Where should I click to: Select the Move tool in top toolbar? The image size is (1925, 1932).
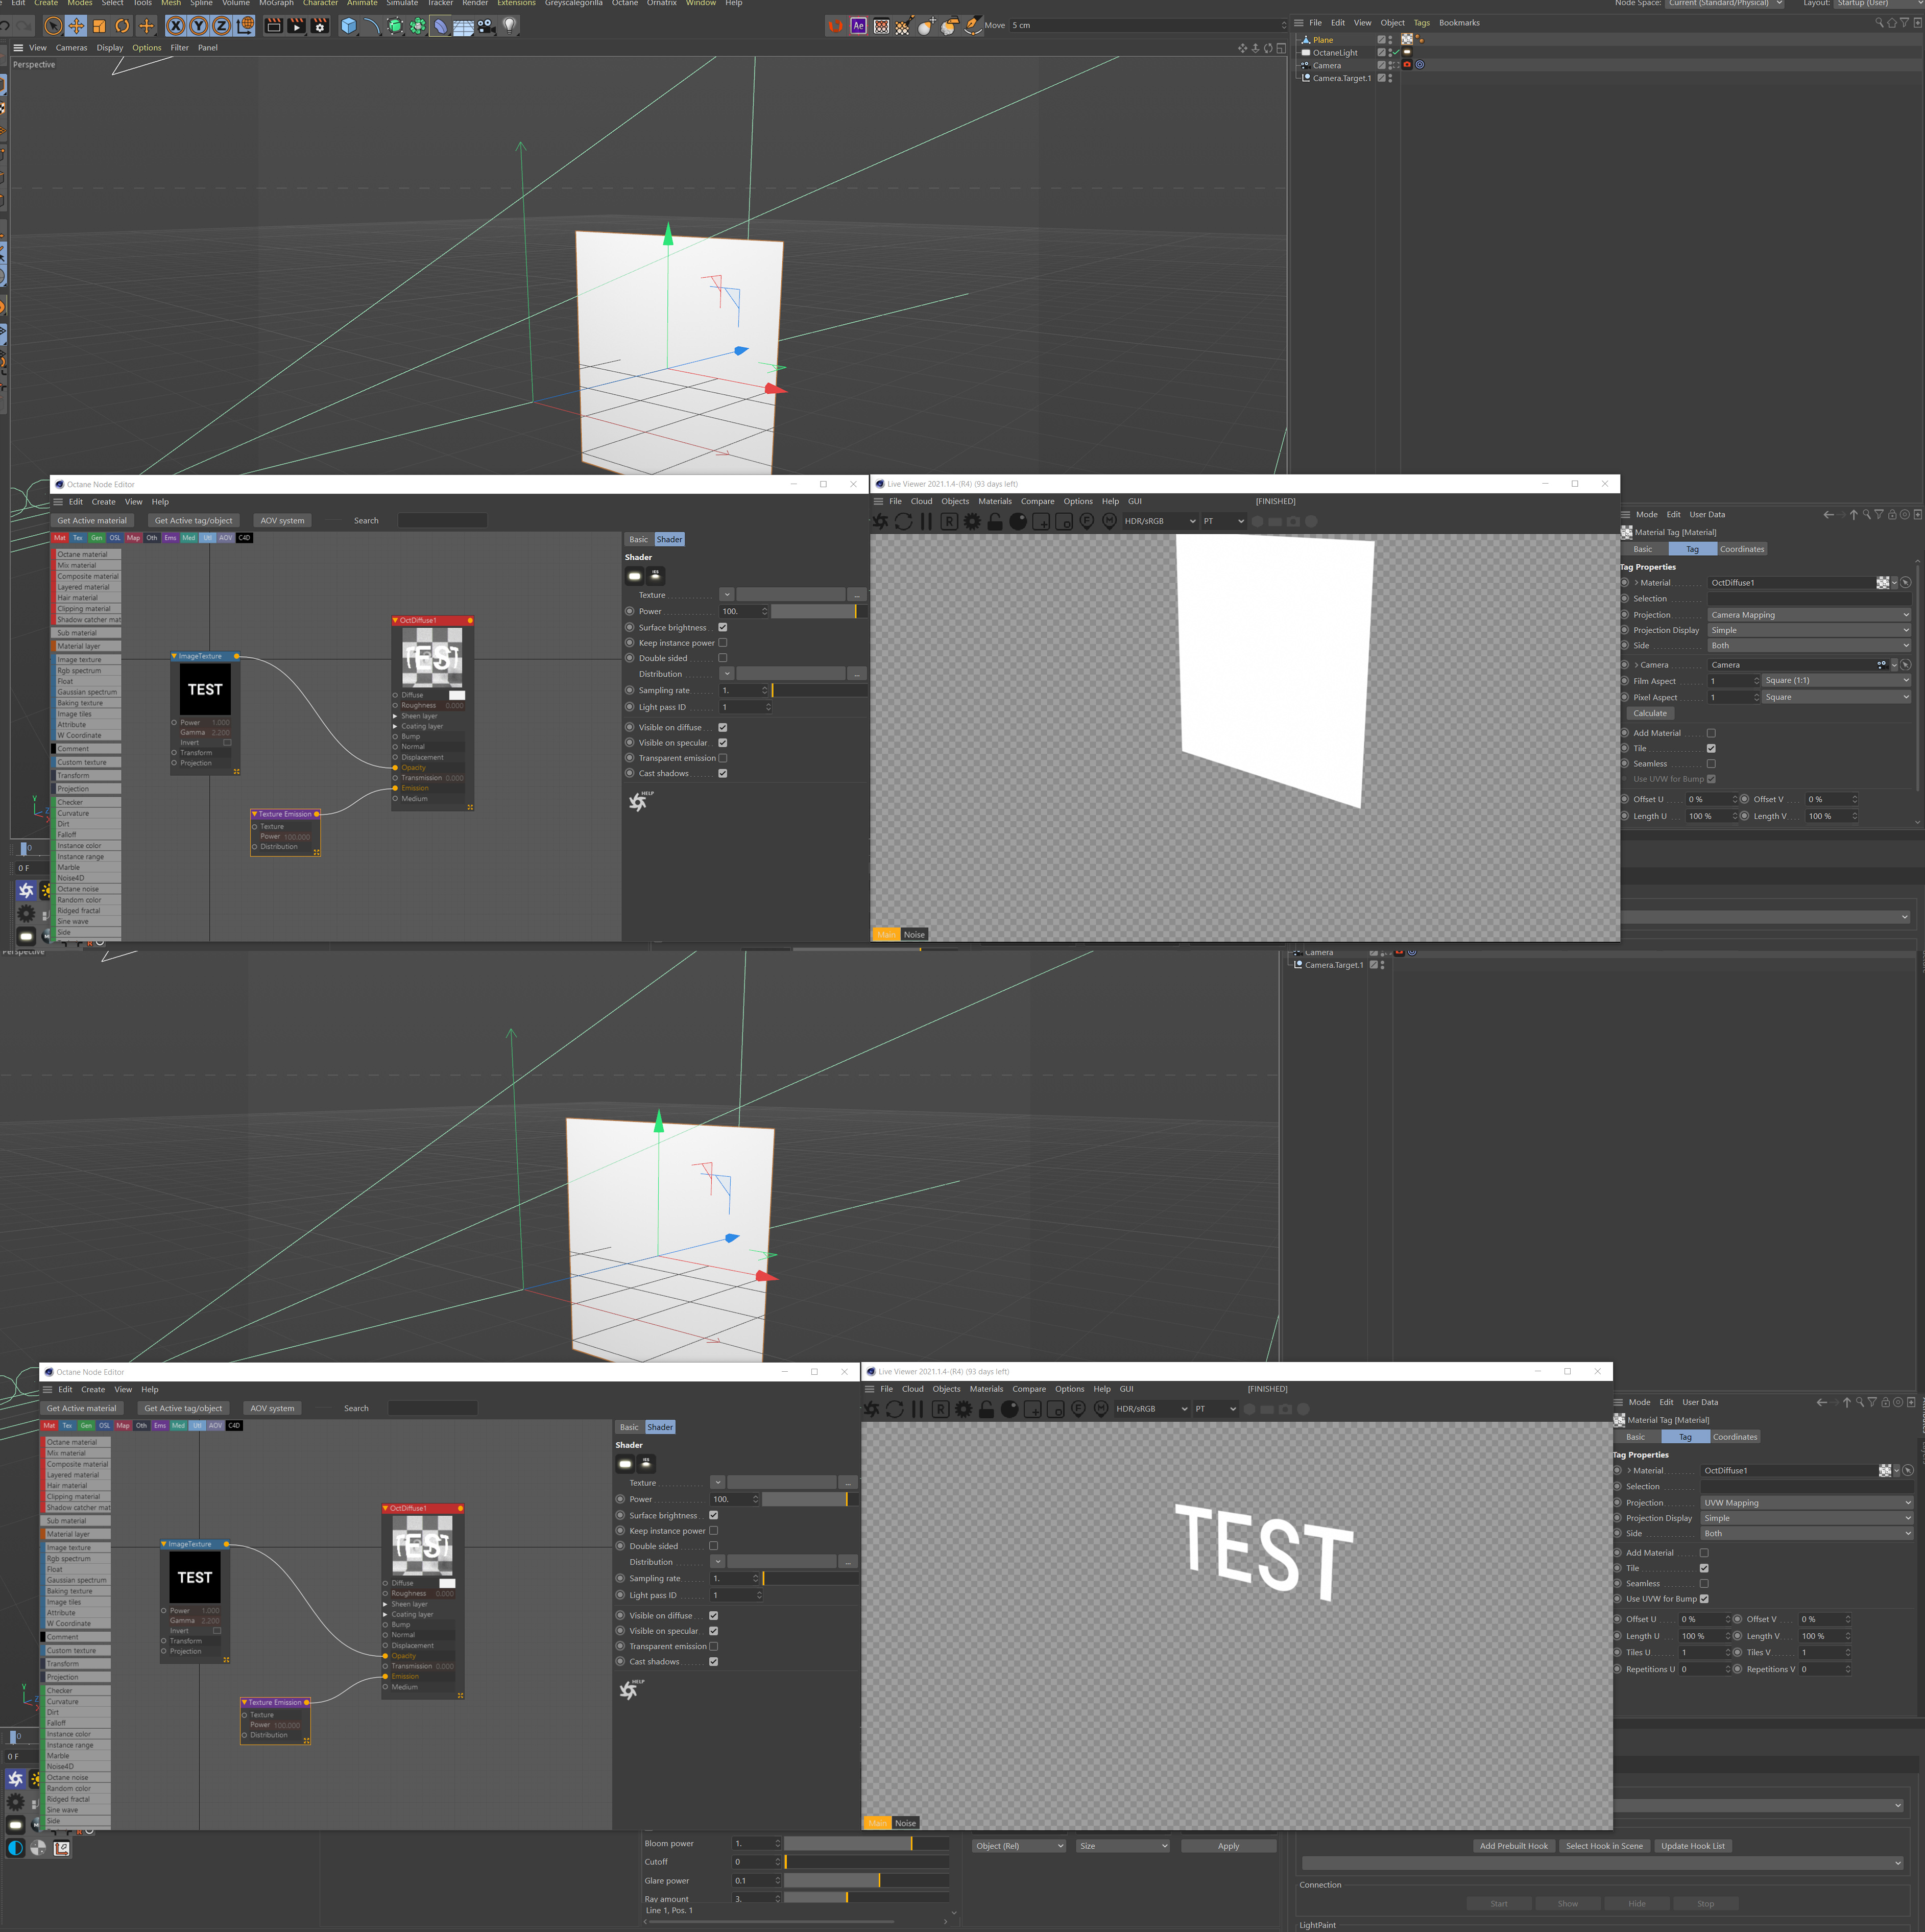(76, 26)
